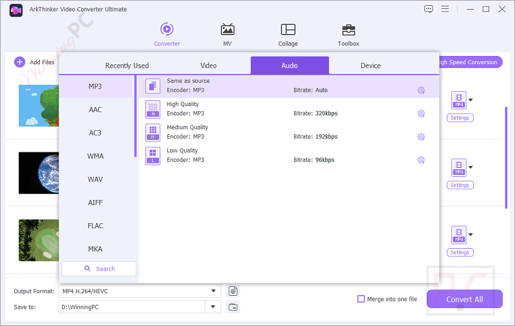
Task: Open the Toolbox module
Action: pos(348,34)
